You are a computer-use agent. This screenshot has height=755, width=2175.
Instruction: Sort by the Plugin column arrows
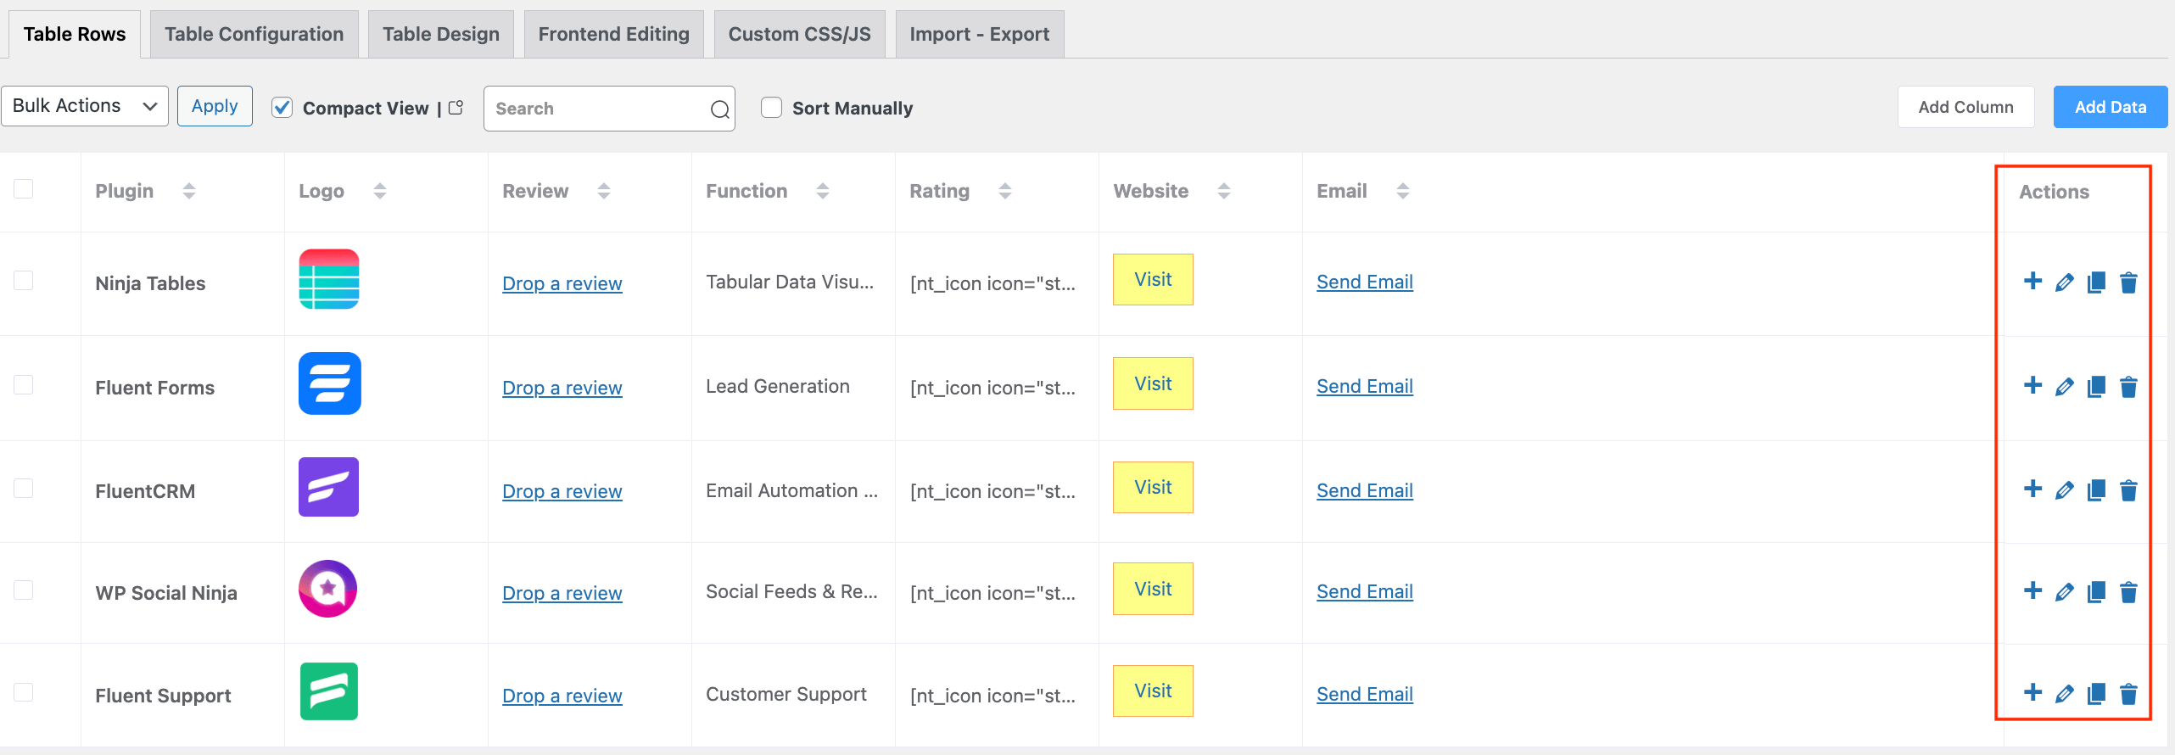189,191
